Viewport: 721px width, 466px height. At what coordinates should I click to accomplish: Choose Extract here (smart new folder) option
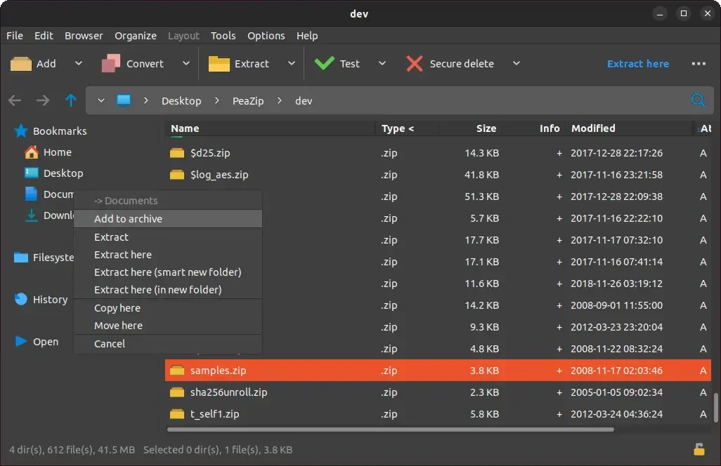point(168,272)
